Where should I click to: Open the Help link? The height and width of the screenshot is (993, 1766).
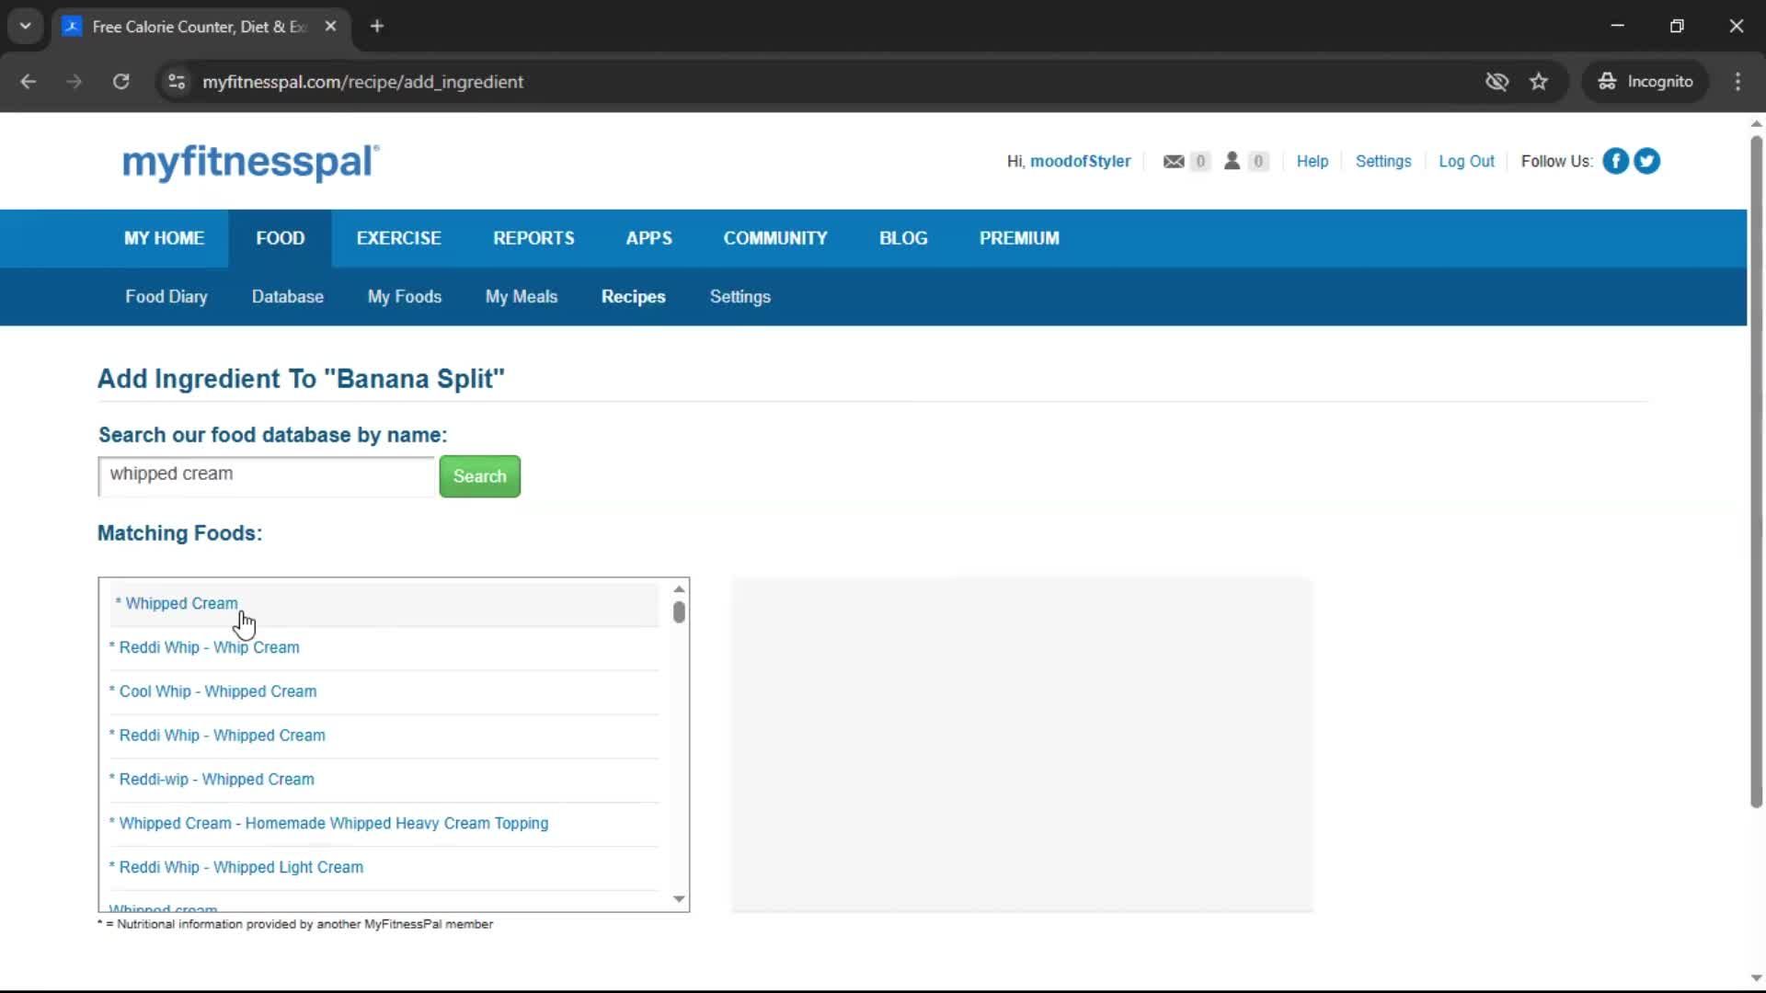pyautogui.click(x=1313, y=161)
